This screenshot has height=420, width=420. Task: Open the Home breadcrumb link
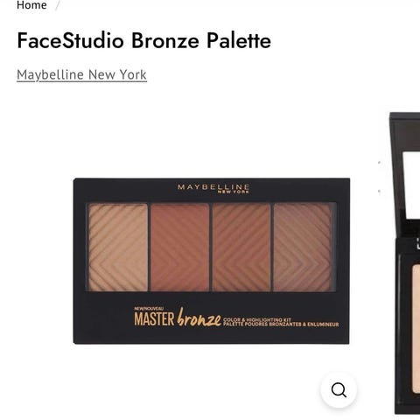click(31, 5)
